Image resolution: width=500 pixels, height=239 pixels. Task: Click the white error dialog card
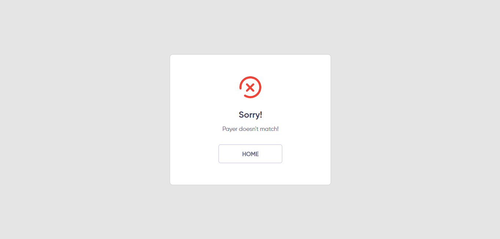click(x=250, y=119)
